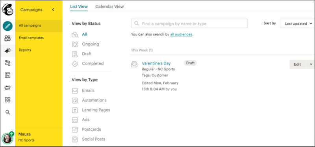Click the Postcards type icon
Screen dimensions: 315x147
tap(75, 130)
